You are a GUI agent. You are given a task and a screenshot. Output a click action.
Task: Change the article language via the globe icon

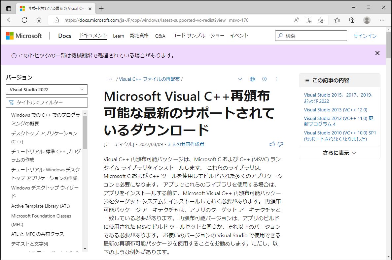252,79
